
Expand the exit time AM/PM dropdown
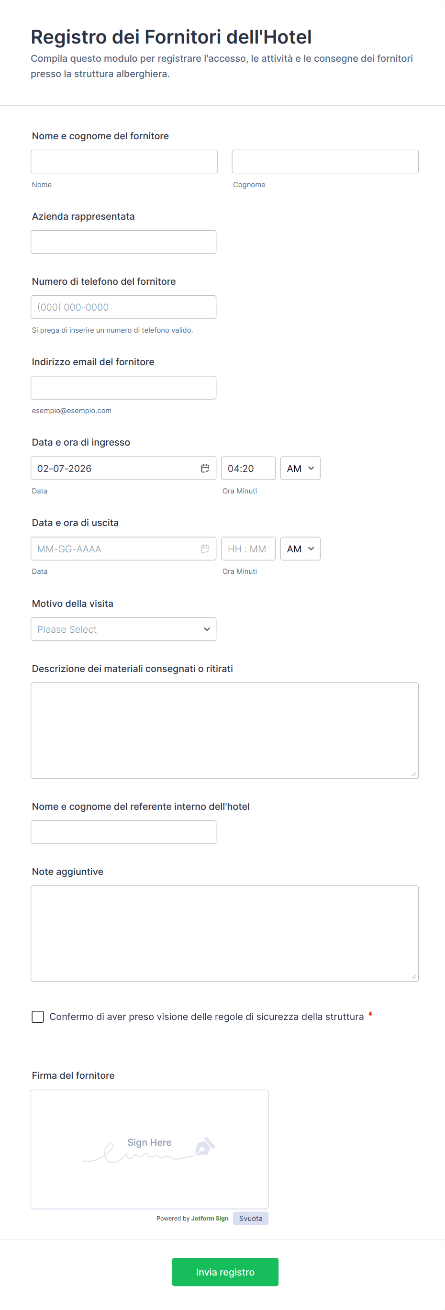pos(300,549)
